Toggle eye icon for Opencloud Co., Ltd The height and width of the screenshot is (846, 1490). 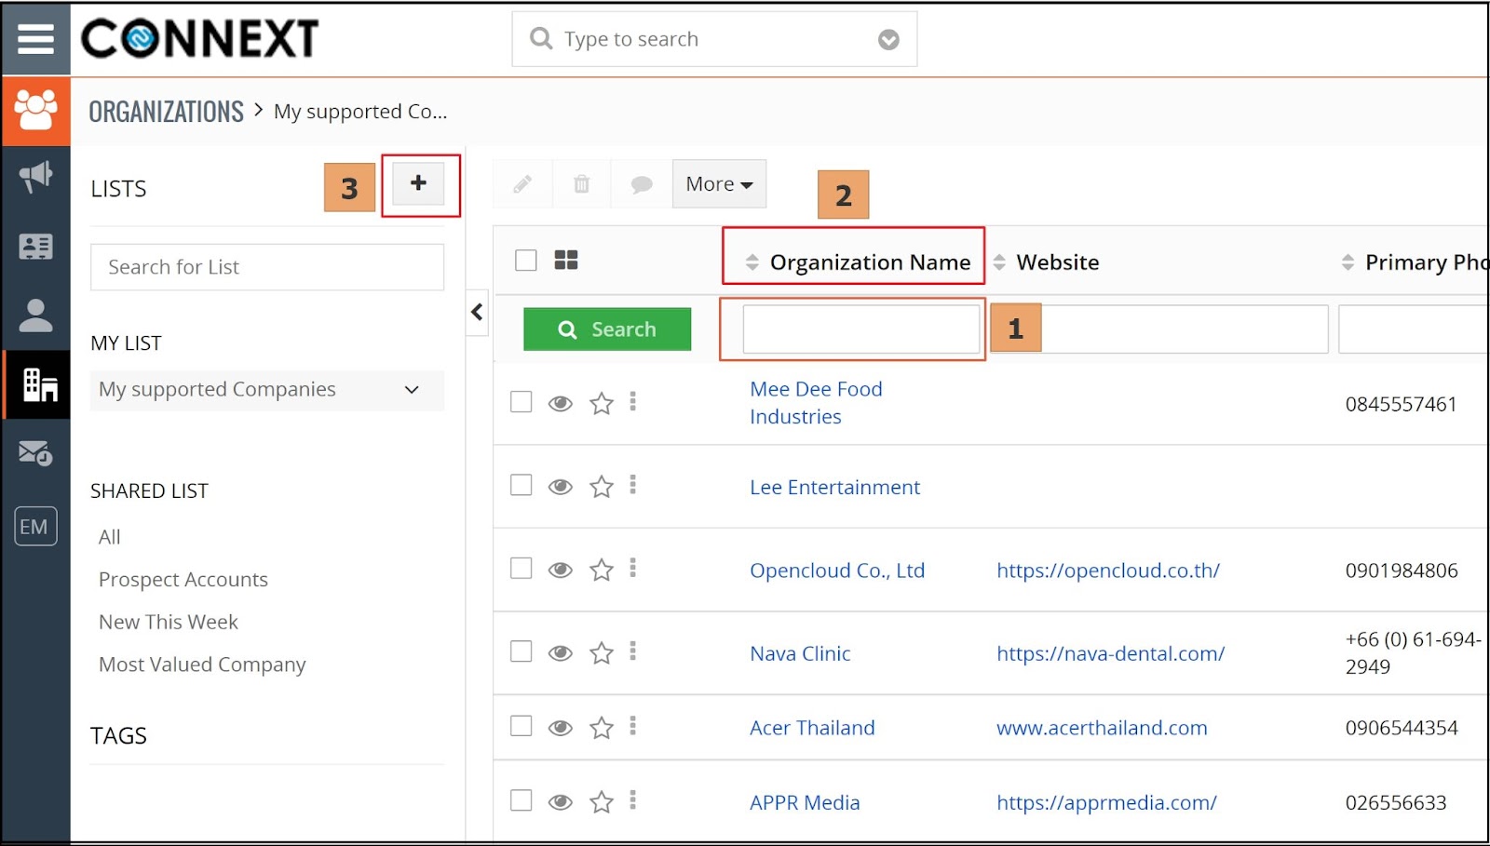pyautogui.click(x=561, y=570)
